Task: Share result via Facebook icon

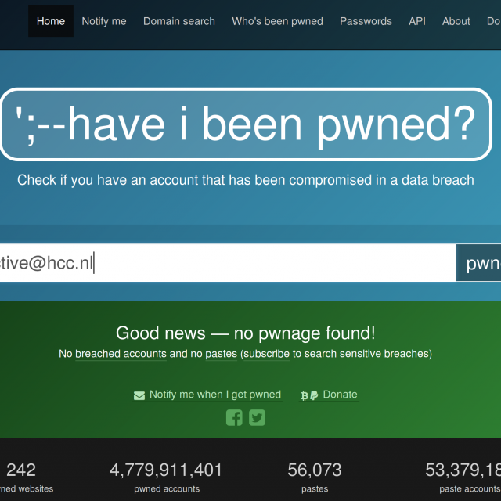Action: pos(234,417)
